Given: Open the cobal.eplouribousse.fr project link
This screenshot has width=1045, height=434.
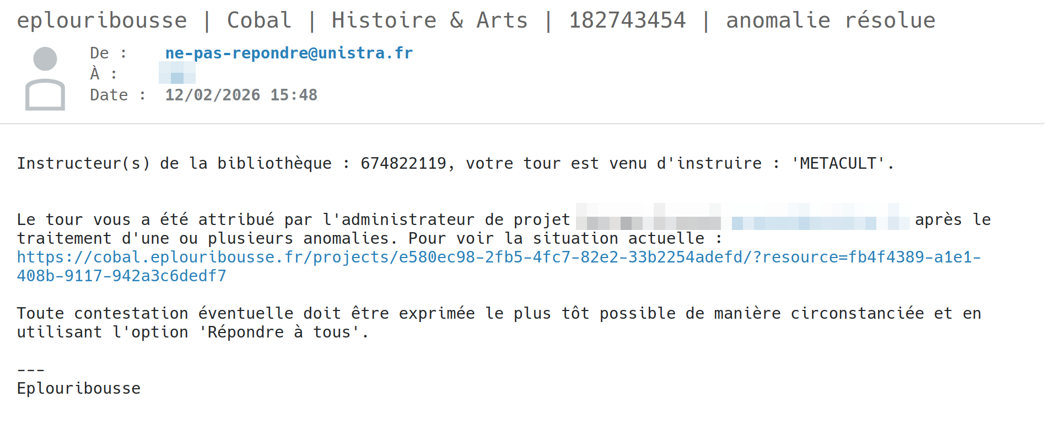Looking at the screenshot, I should coord(498,257).
